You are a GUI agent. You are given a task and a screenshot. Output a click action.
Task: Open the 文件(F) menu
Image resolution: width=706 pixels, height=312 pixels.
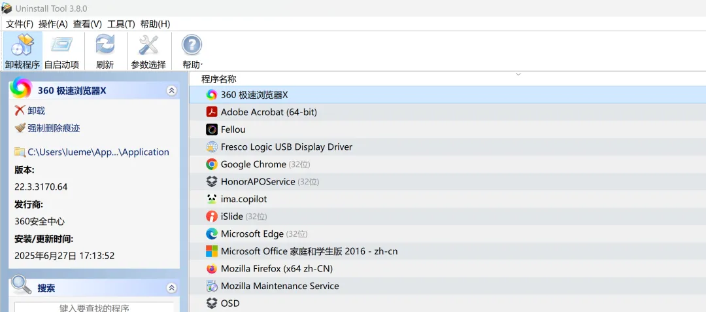point(20,24)
